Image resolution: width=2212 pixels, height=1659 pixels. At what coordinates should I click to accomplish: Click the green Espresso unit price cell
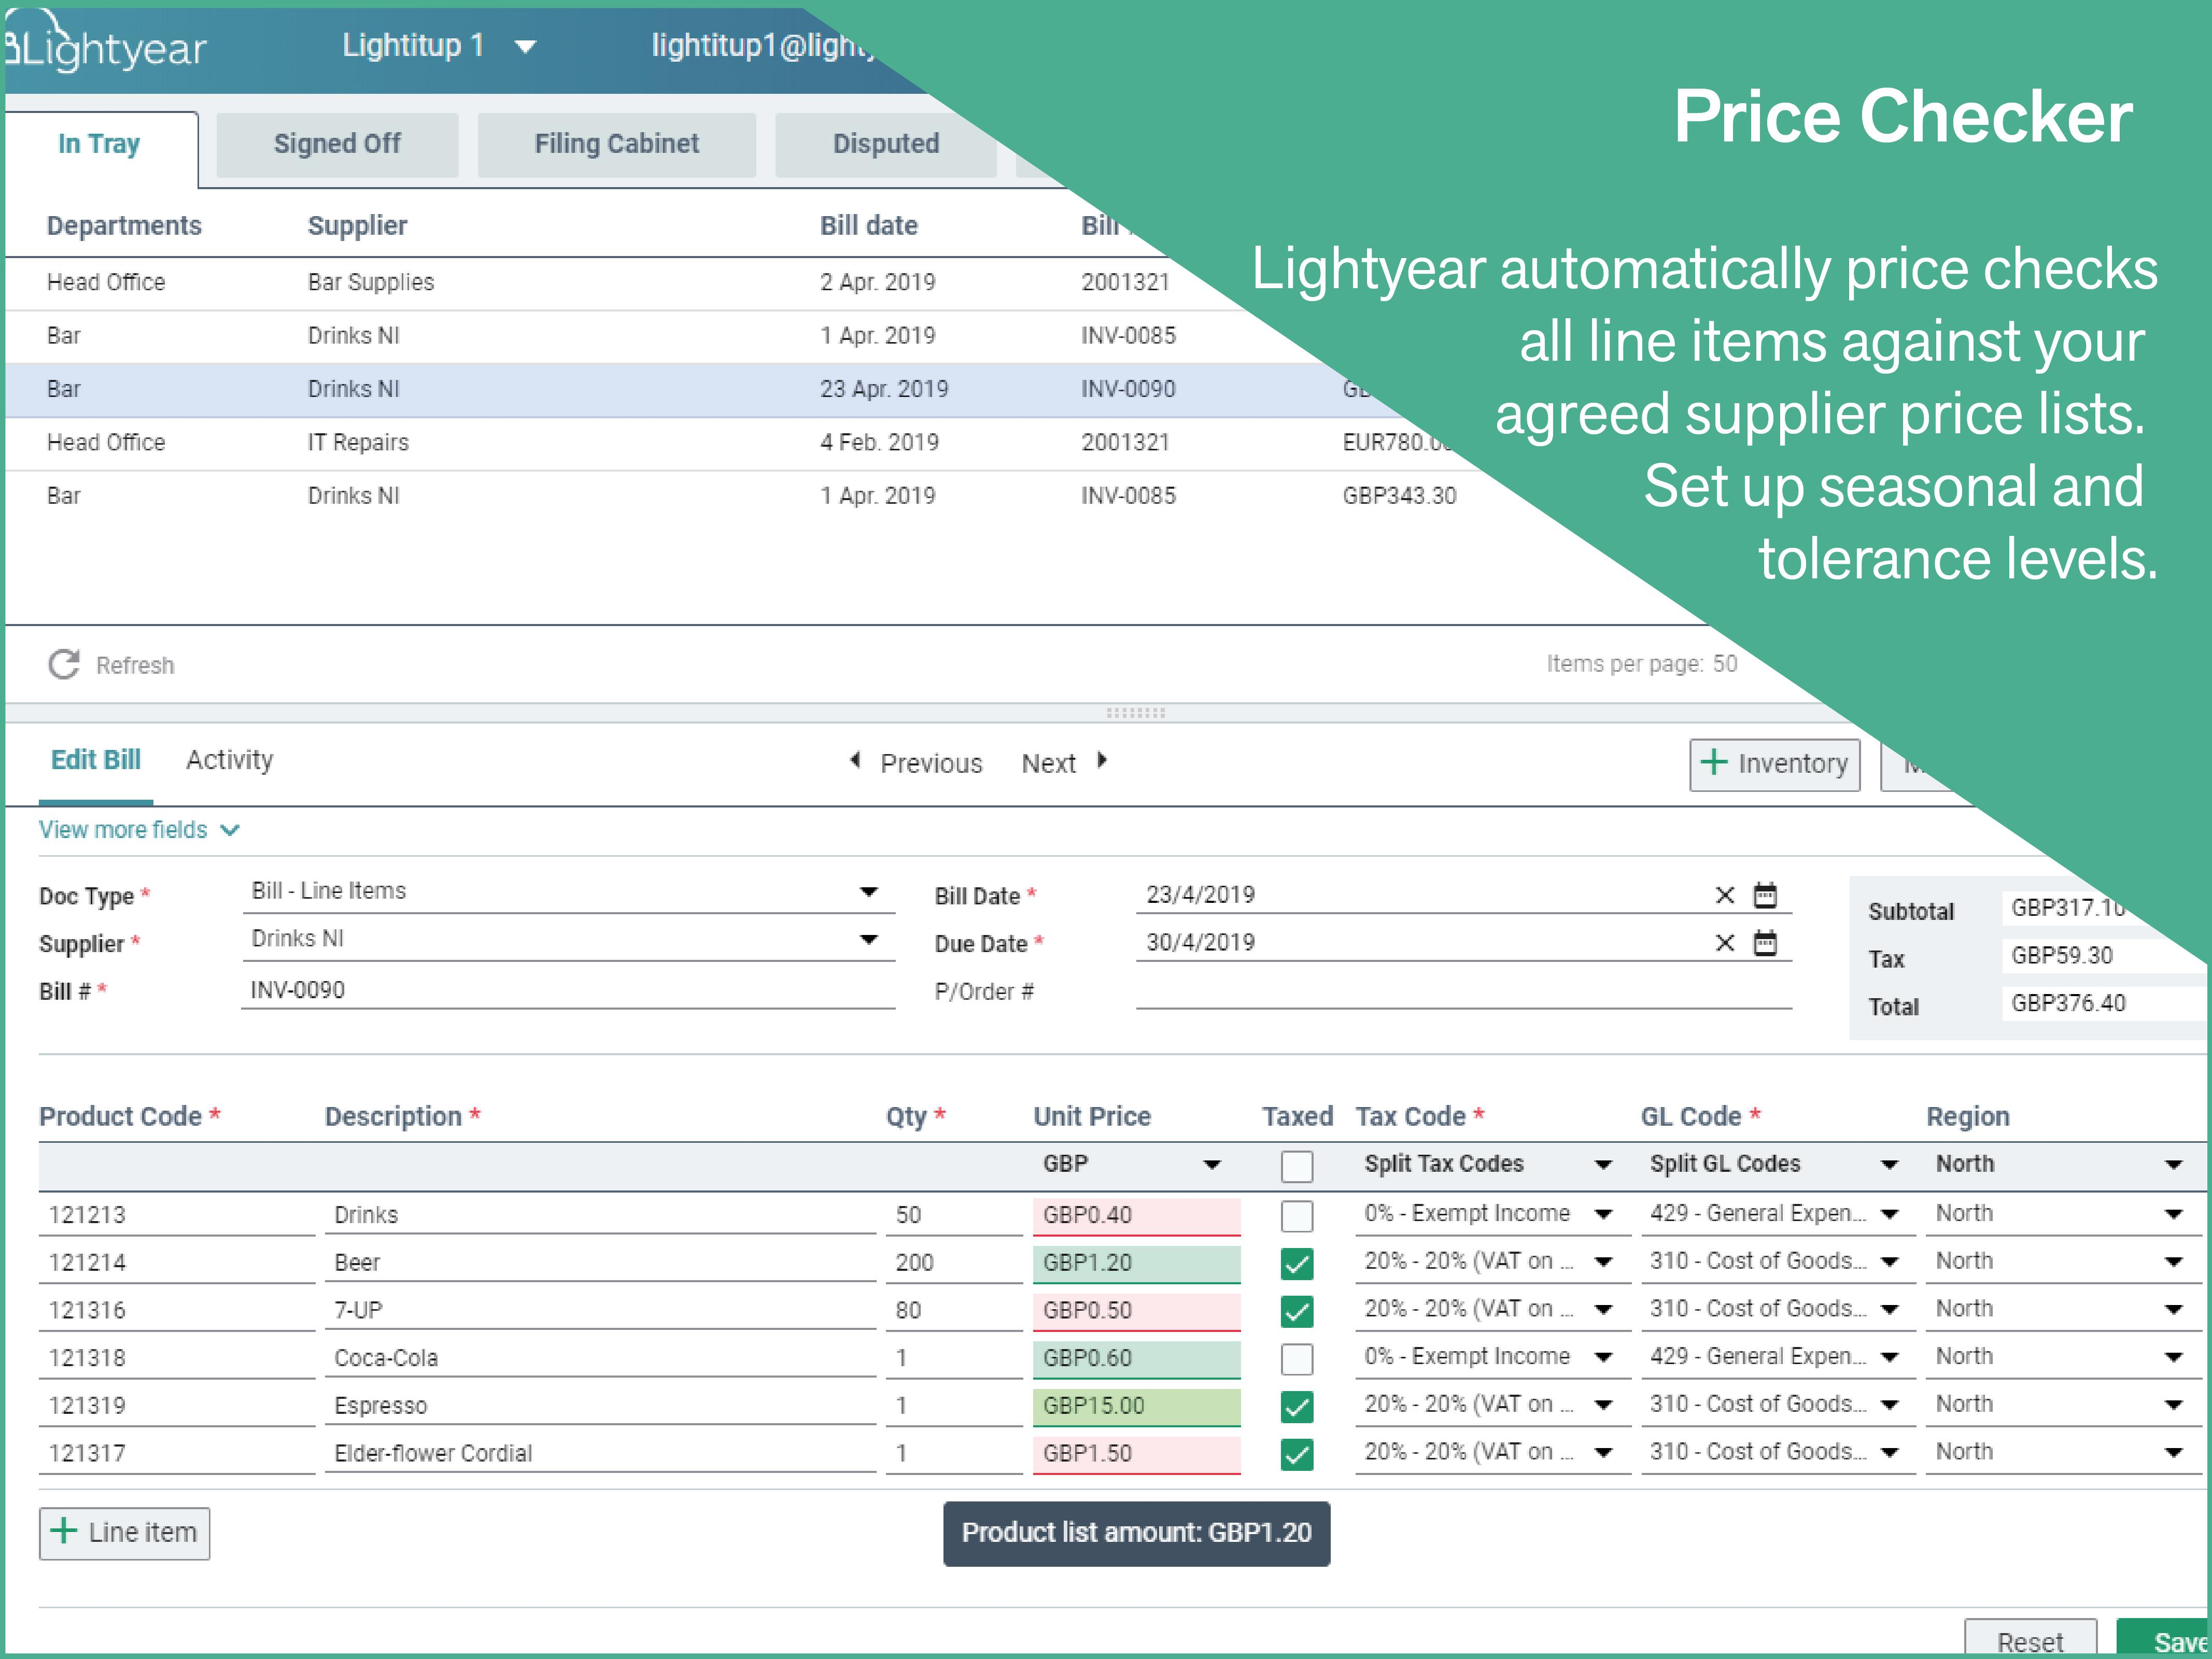(x=1135, y=1406)
